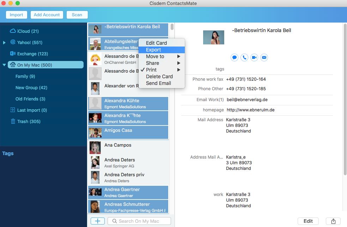Click Amigos Casa contact avatar
This screenshot has height=227, width=347.
pos(95,133)
